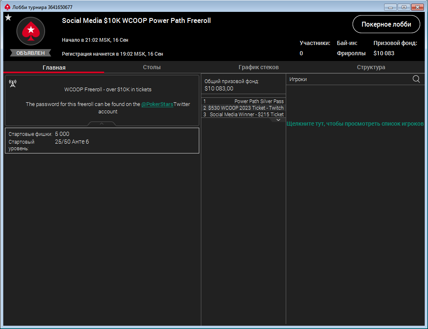
Task: Collapse the announcement panel with the up chevron
Action: click(102, 124)
